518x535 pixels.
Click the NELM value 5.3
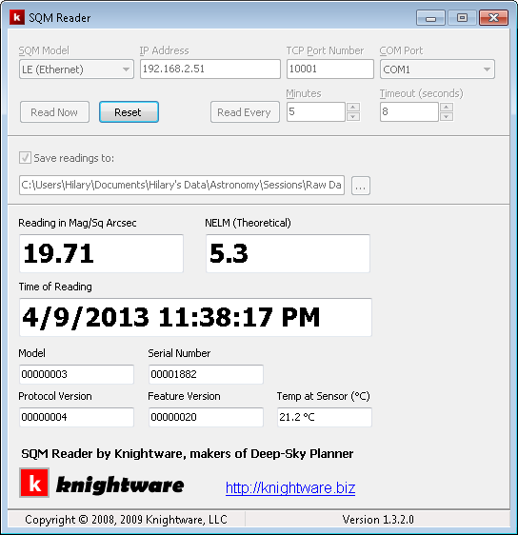pyautogui.click(x=288, y=253)
